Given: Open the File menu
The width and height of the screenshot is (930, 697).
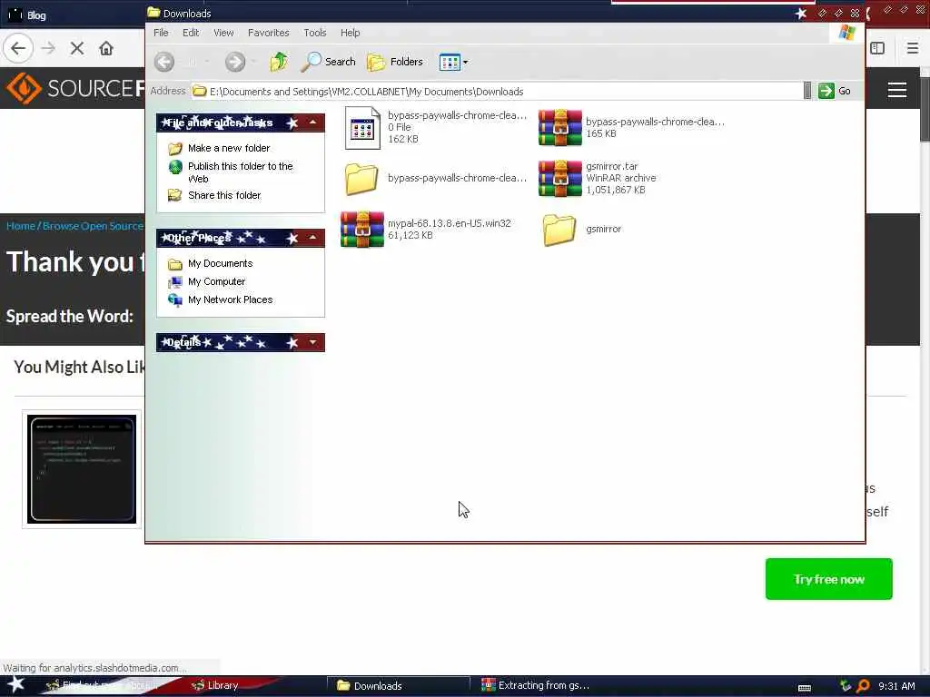Looking at the screenshot, I should [161, 33].
